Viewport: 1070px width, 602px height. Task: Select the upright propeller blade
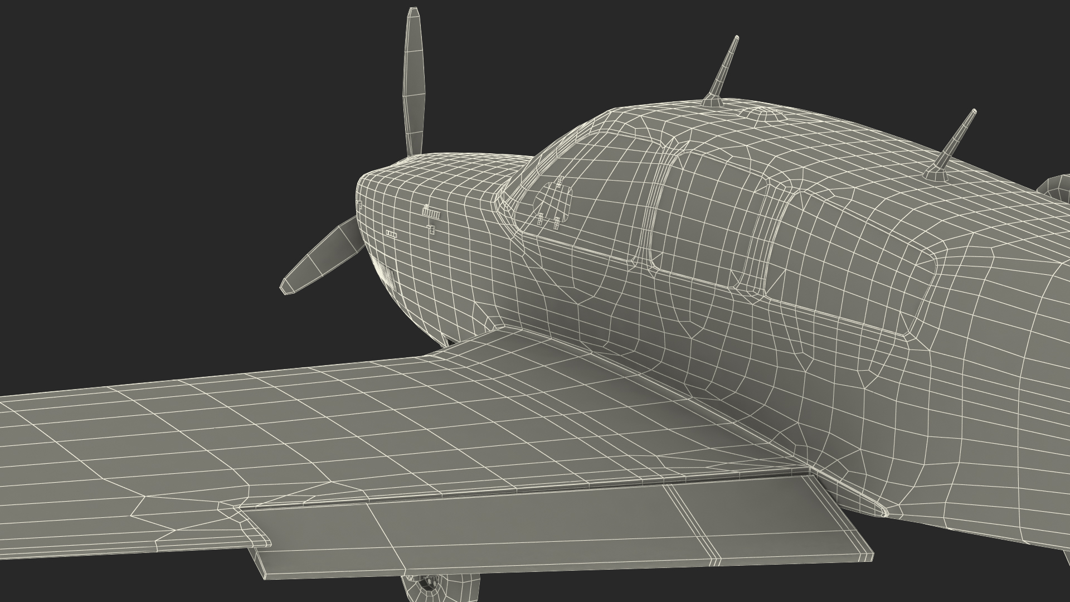point(413,81)
